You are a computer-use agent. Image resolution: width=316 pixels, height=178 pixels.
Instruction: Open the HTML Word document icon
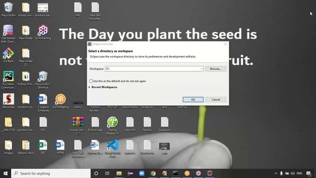pyautogui.click(x=60, y=147)
